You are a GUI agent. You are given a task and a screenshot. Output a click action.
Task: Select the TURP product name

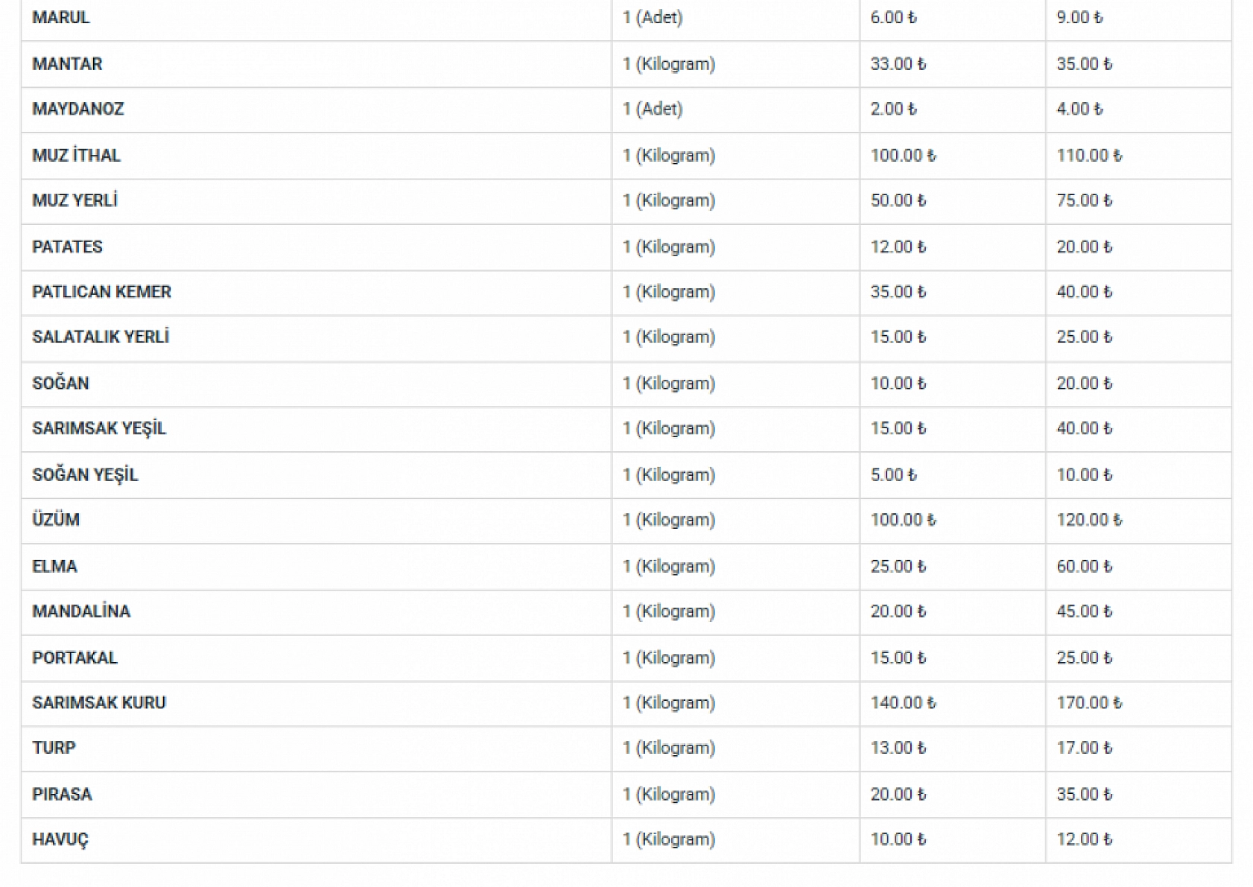54,748
